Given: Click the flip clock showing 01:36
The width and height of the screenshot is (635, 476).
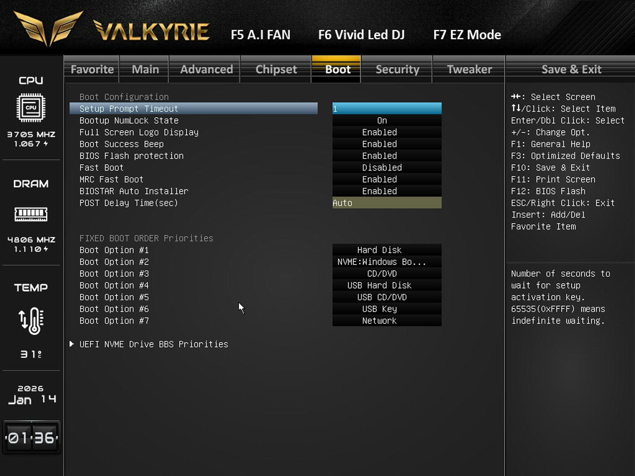Looking at the screenshot, I should click(31, 438).
